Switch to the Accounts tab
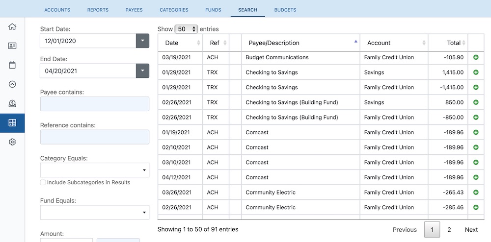 tap(57, 10)
